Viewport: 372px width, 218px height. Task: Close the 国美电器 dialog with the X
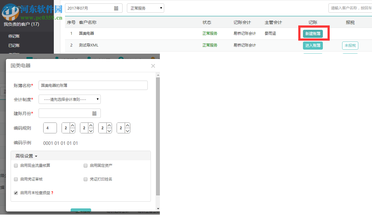[x=153, y=66]
